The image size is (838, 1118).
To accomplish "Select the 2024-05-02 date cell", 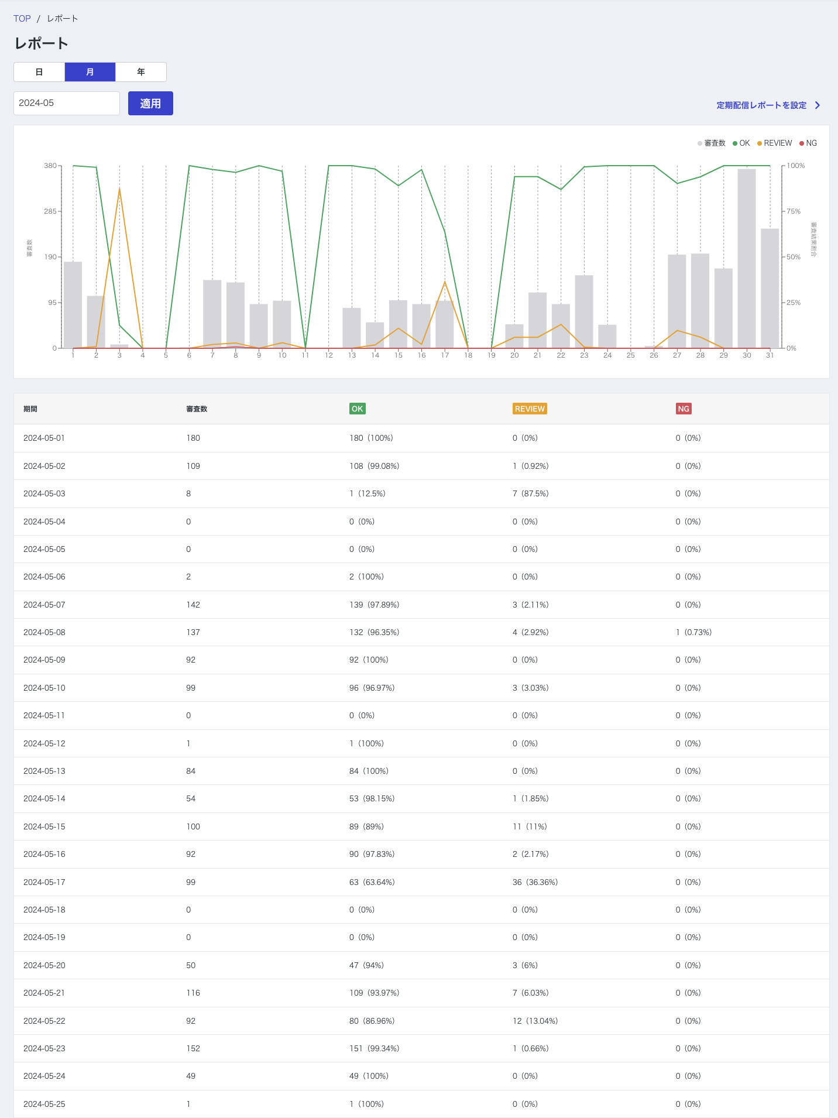I will [x=44, y=466].
